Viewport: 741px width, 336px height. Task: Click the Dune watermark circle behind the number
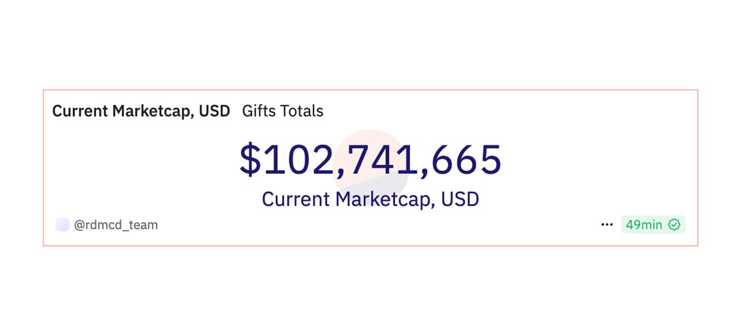[x=372, y=167]
